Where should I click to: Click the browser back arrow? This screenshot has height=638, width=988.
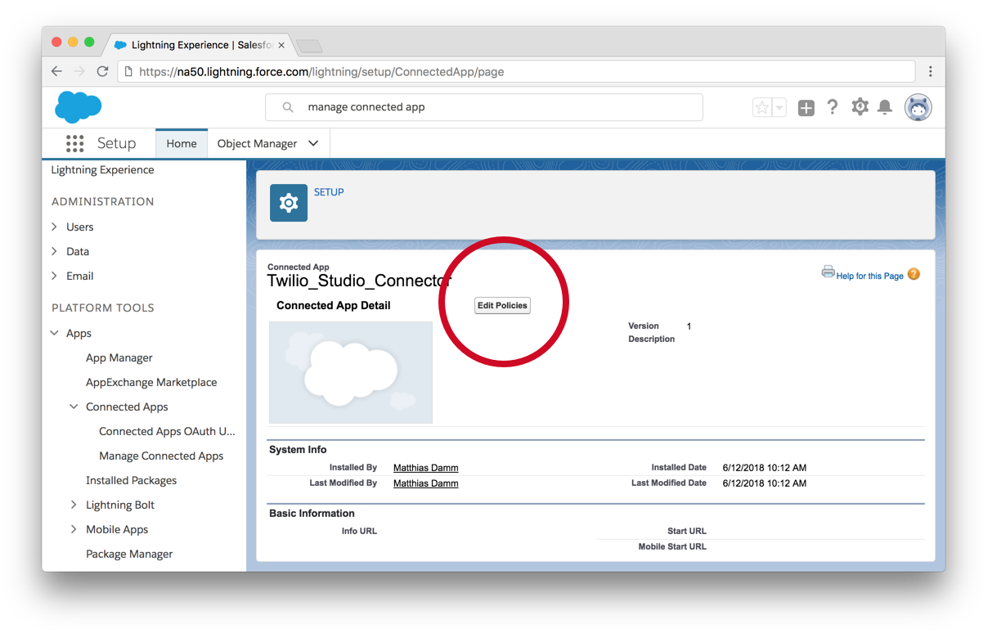click(56, 71)
